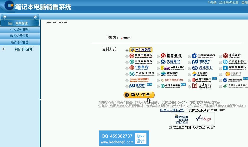
Task: Click the 菜单管理 menu header
Action: pos(20,23)
